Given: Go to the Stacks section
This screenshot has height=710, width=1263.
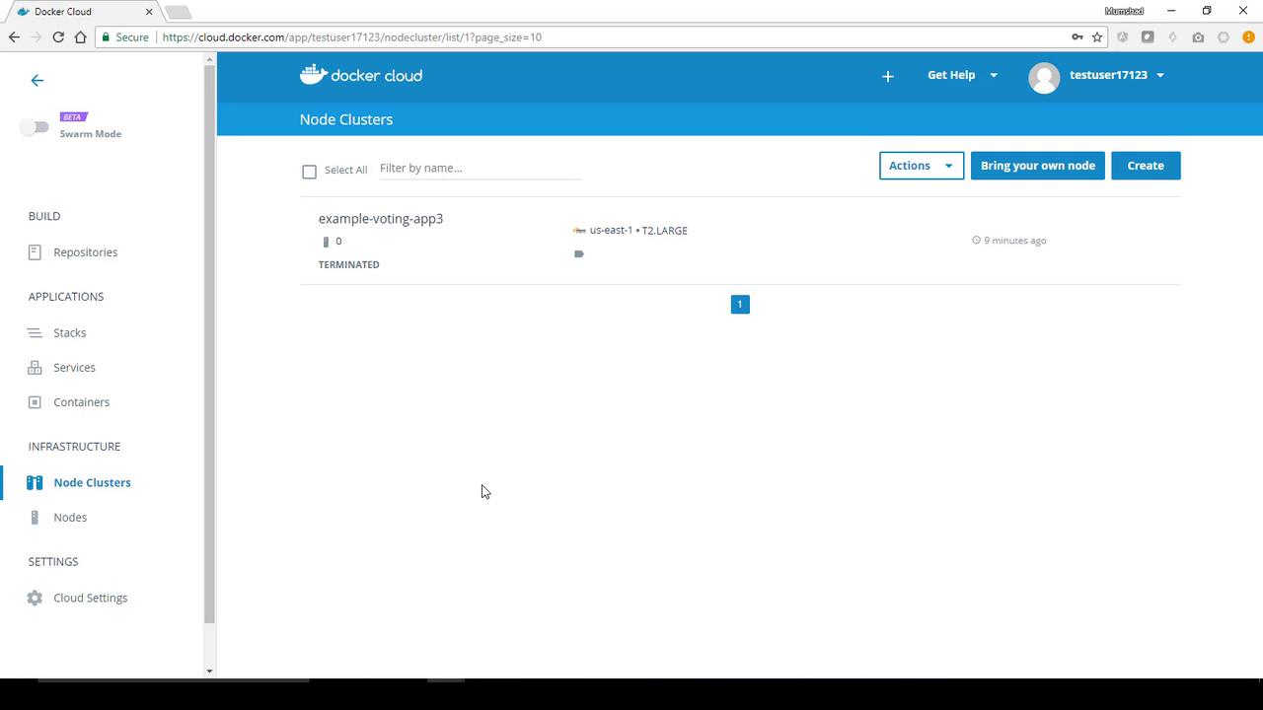Looking at the screenshot, I should click(69, 333).
